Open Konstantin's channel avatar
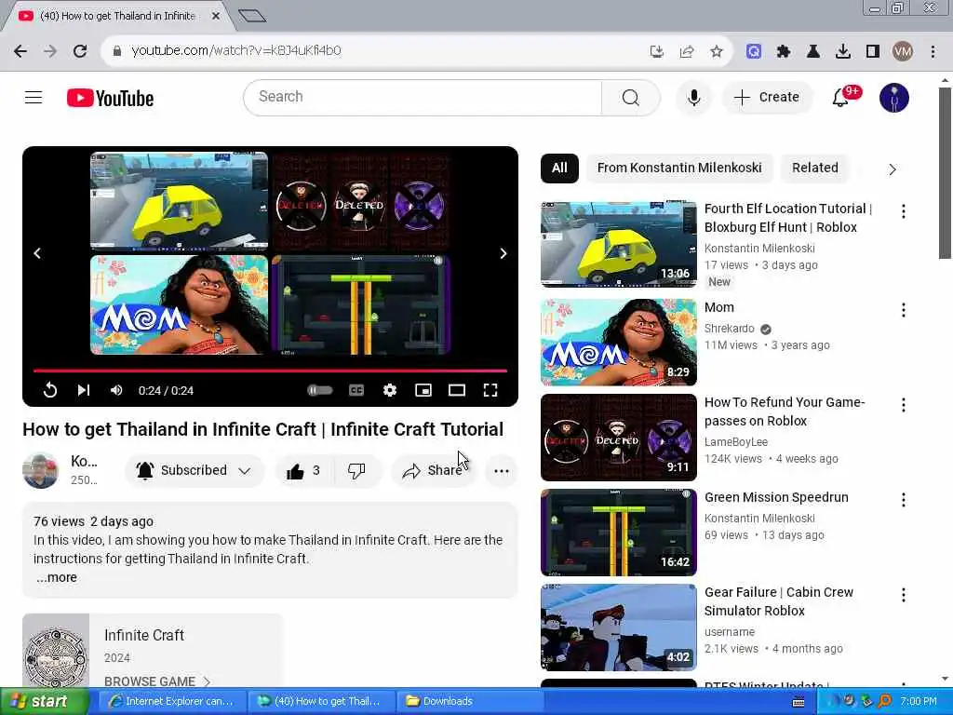The height and width of the screenshot is (715, 953). click(x=40, y=470)
